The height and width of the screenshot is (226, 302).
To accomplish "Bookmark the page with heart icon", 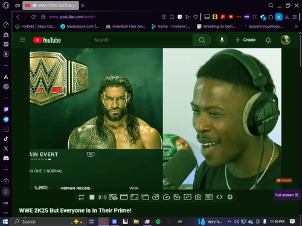I will [196, 17].
